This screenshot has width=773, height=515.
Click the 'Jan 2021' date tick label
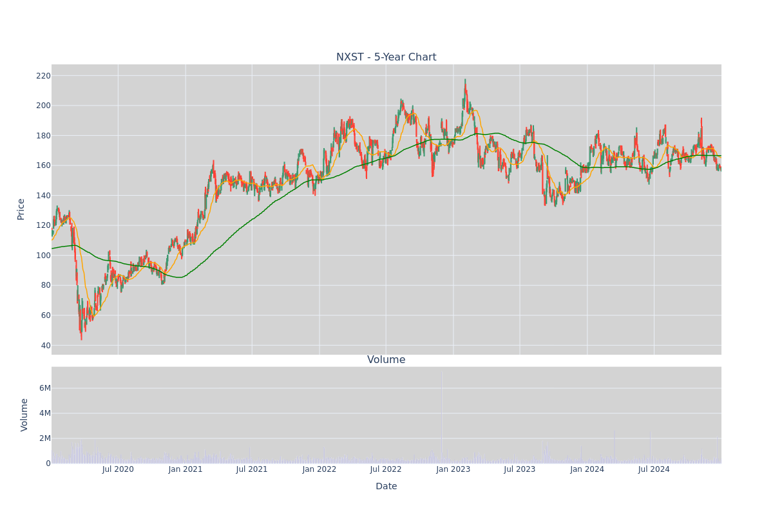pos(186,469)
